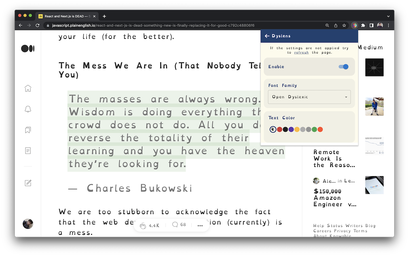The width and height of the screenshot is (409, 256).
Task: Click the chart thumbnail beside Remote Work
Action: [374, 146]
